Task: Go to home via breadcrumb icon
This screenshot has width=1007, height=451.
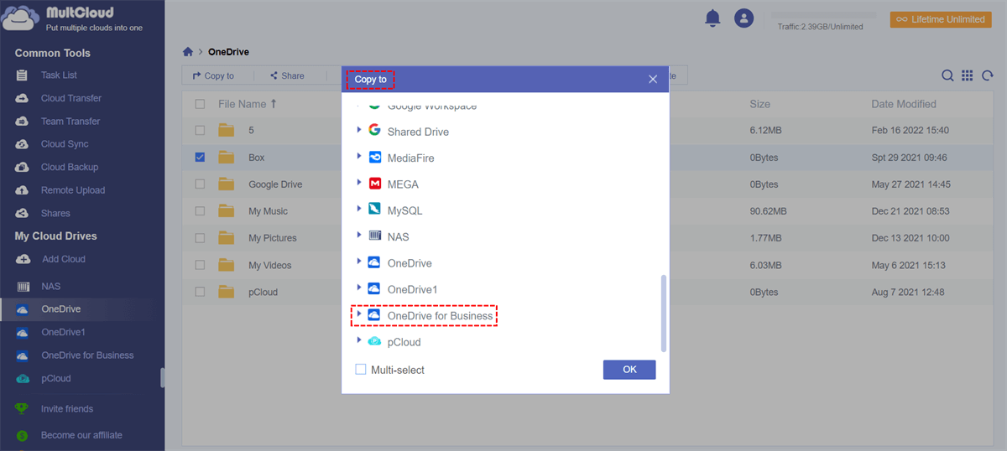Action: pyautogui.click(x=188, y=52)
